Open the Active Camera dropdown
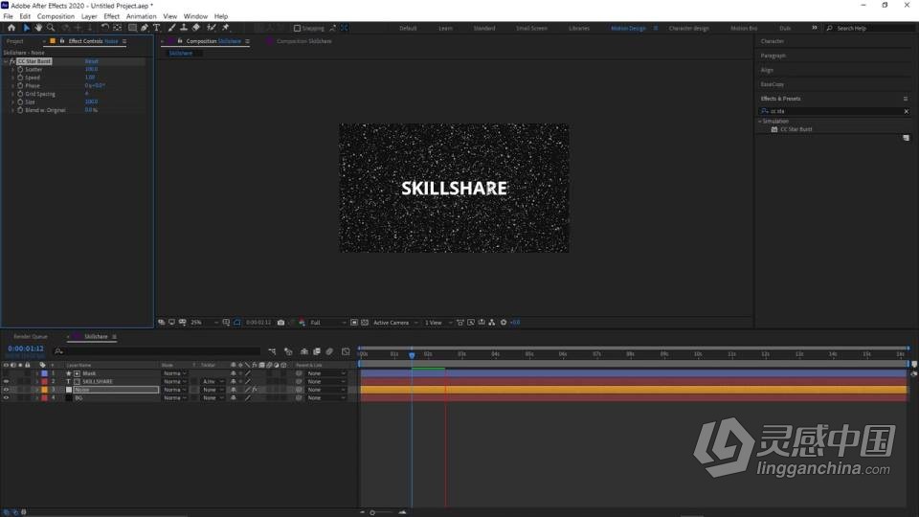Viewport: 919px width, 517px height. [x=395, y=323]
